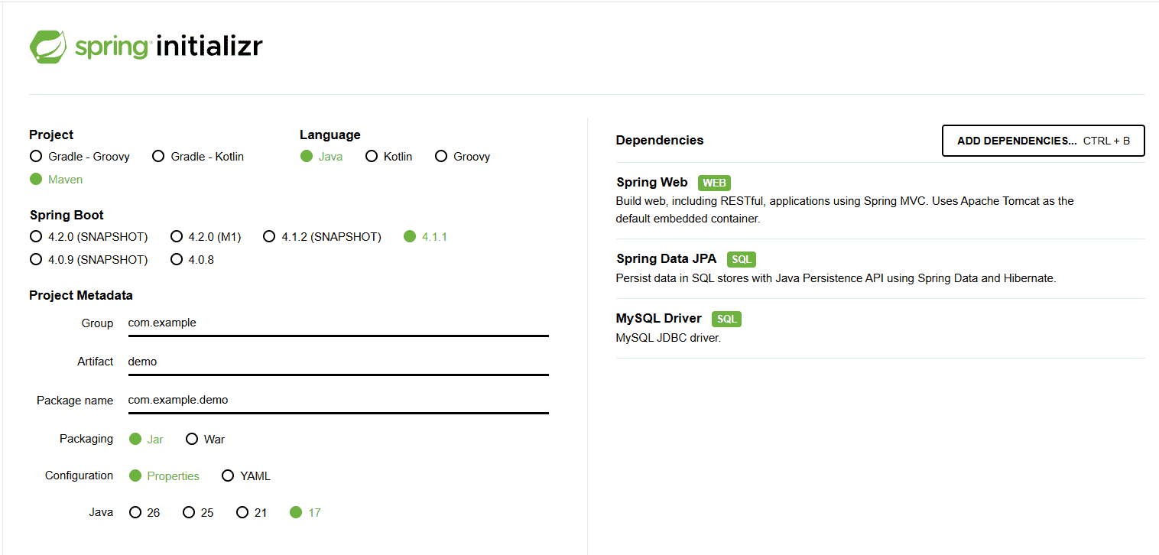
Task: Click the Spring Web dependency title
Action: pyautogui.click(x=651, y=183)
